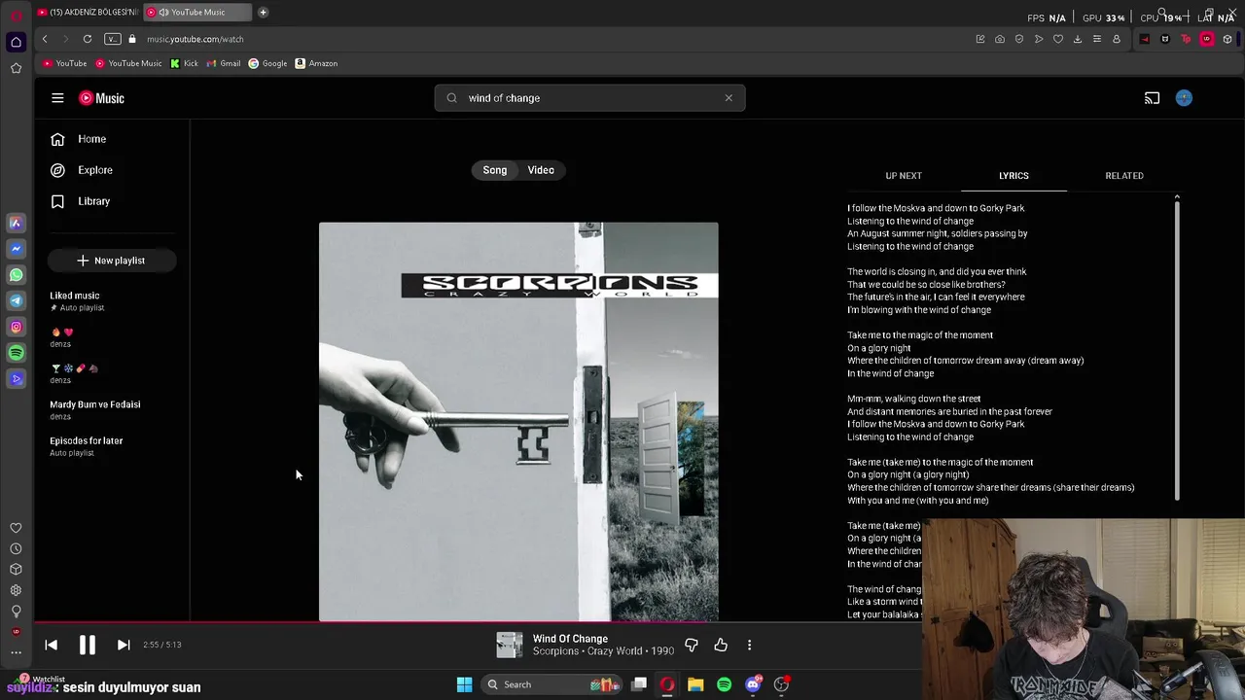
Task: Click the Scorpions artist link in player bar
Action: click(x=555, y=651)
